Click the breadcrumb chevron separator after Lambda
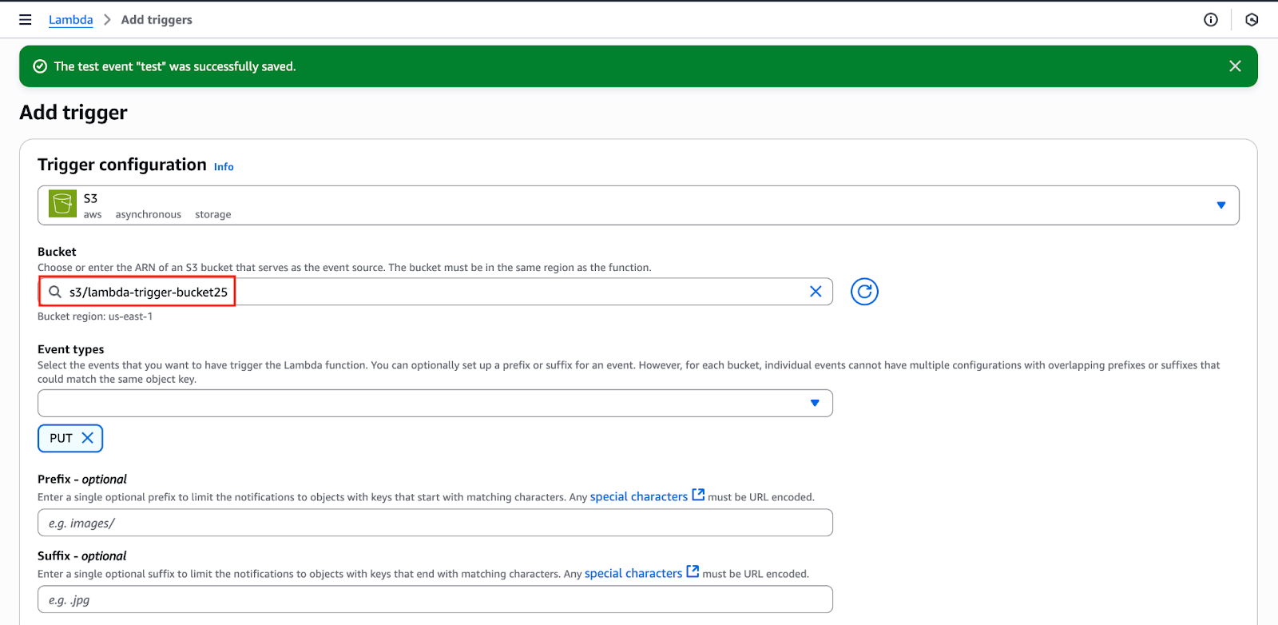 point(107,20)
